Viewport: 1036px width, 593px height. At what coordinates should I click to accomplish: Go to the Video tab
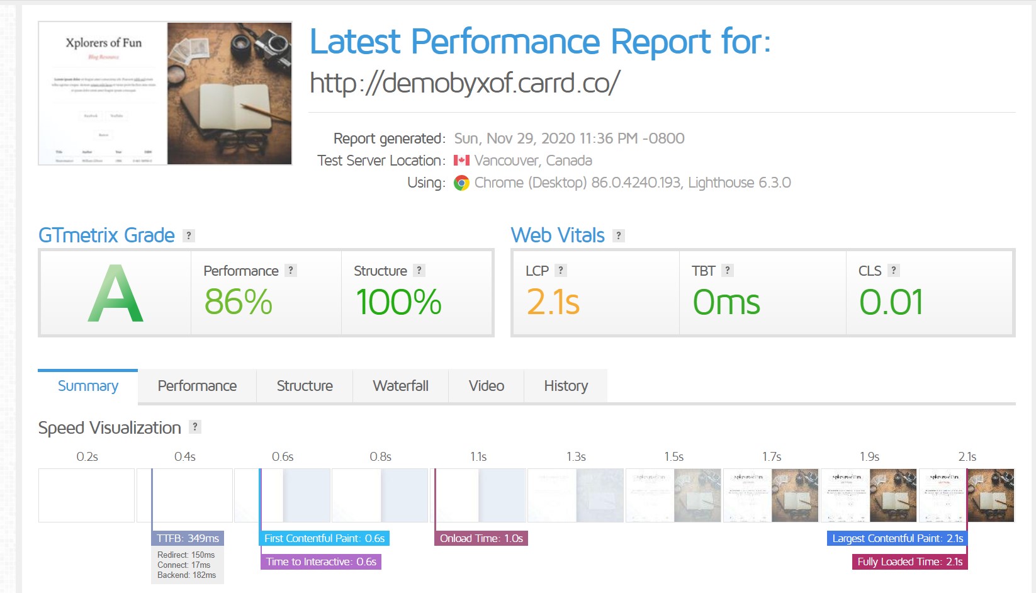[x=486, y=386]
